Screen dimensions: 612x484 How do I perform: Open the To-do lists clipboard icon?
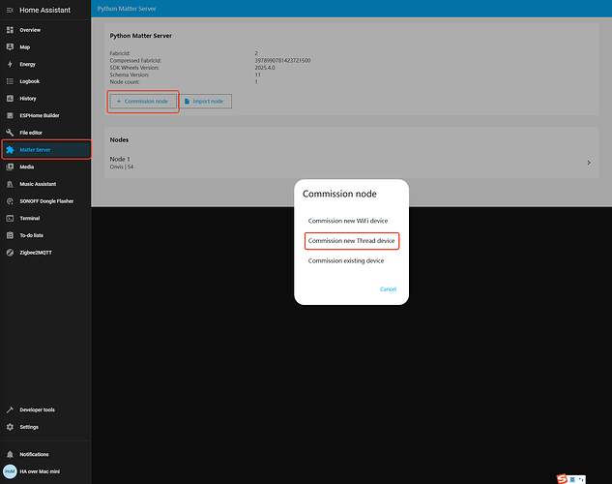[x=10, y=235]
